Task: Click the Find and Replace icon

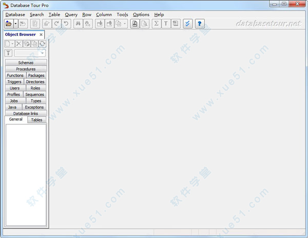Action: [x=88, y=24]
